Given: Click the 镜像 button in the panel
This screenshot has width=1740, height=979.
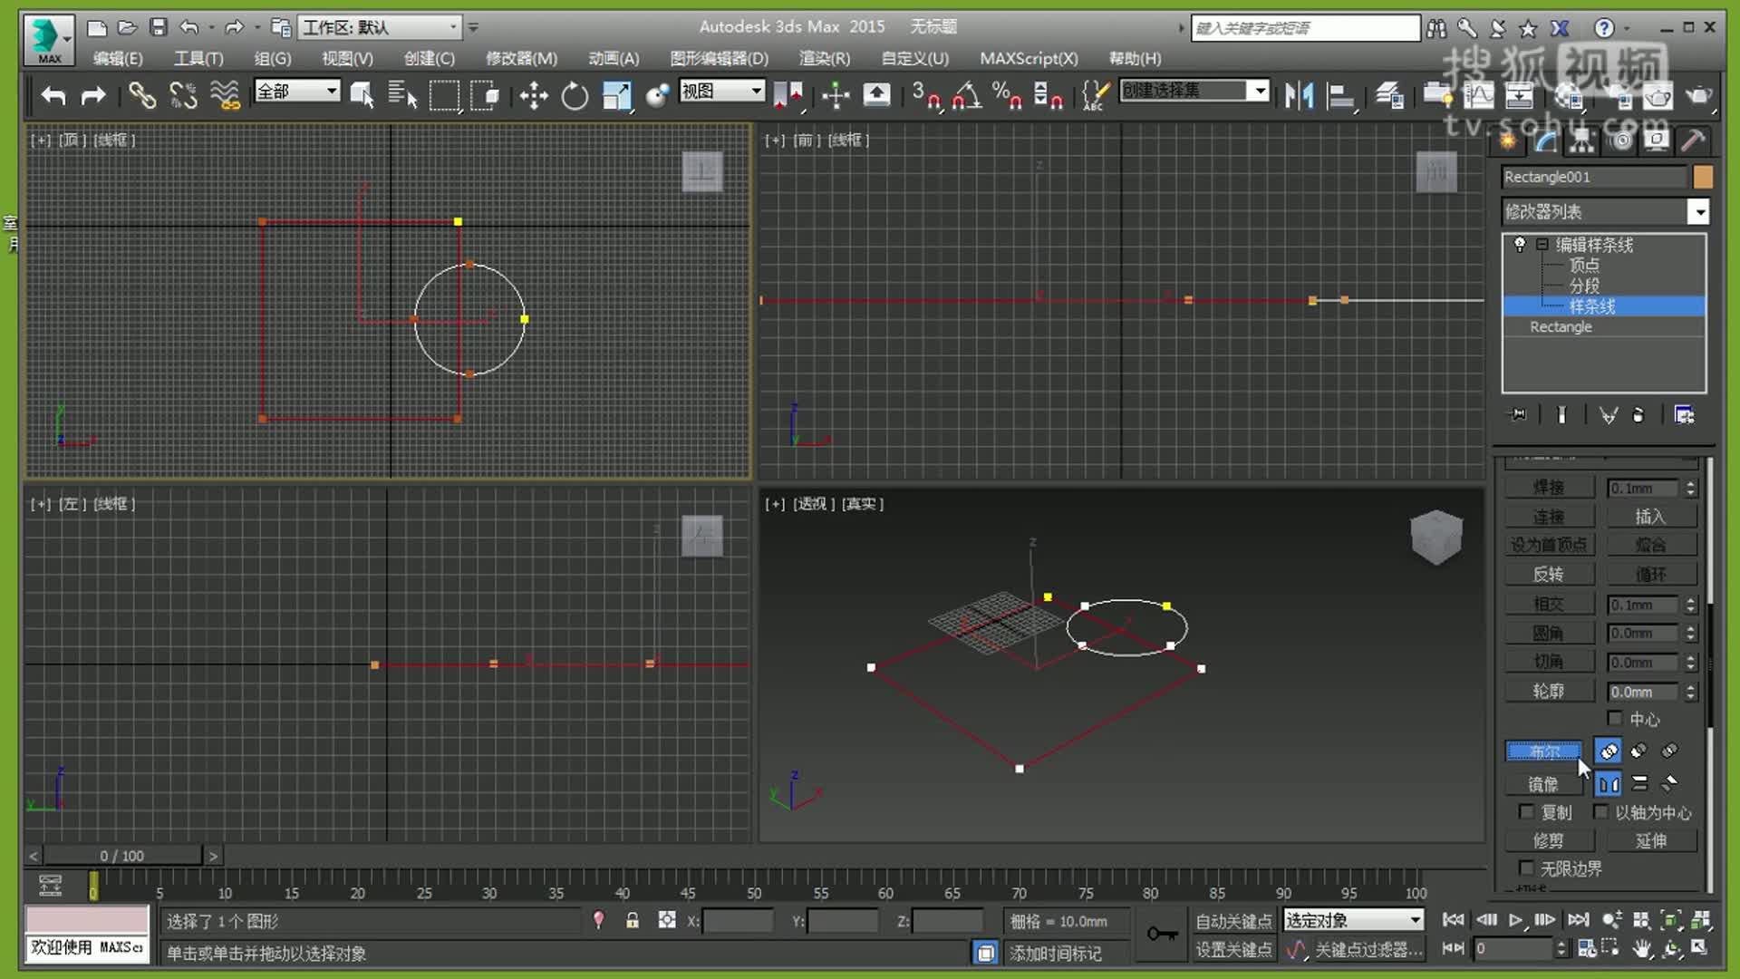Looking at the screenshot, I should point(1543,784).
